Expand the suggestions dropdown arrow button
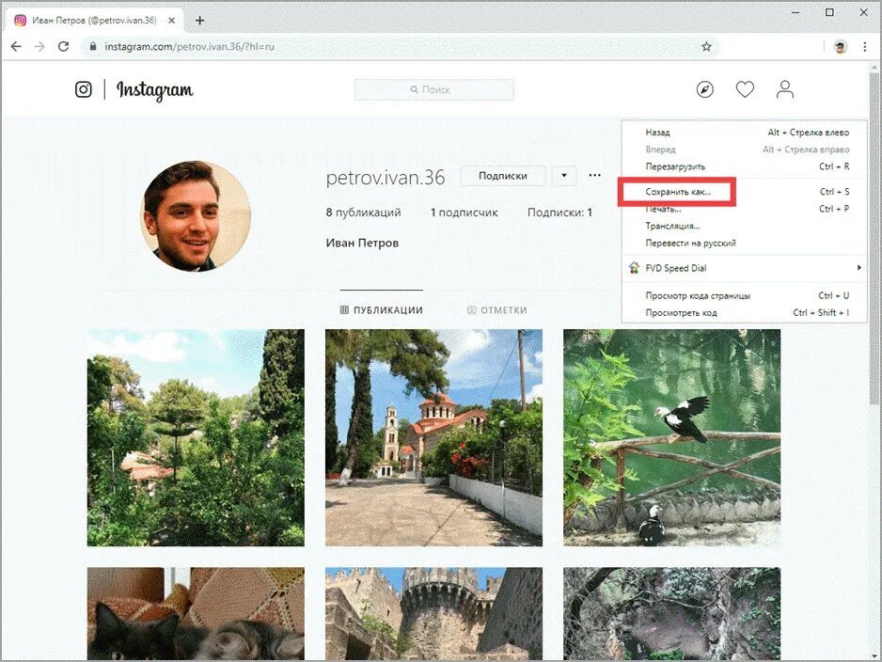This screenshot has width=882, height=662. [564, 176]
